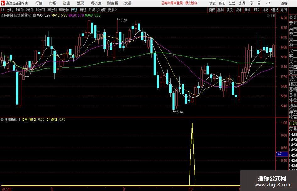Open the 行情 menu
The image size is (297, 191).
tap(39, 3)
